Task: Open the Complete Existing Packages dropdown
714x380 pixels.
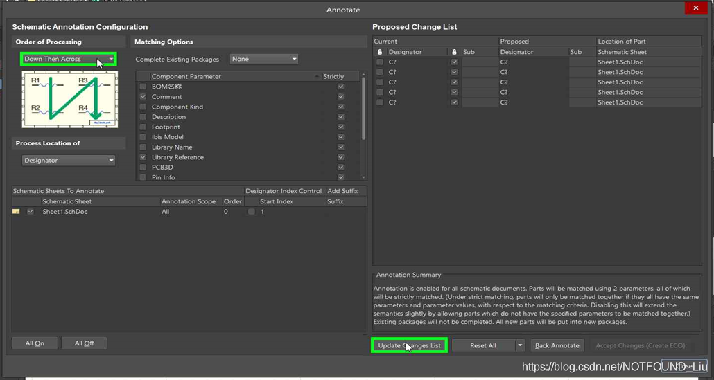Action: (x=263, y=59)
